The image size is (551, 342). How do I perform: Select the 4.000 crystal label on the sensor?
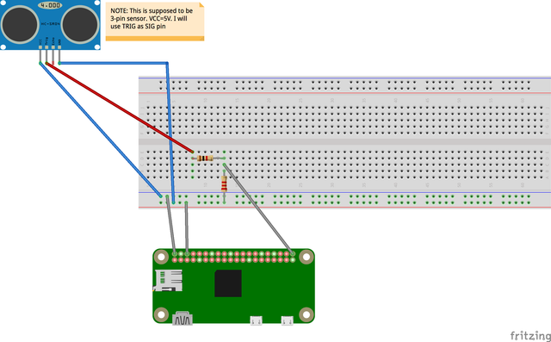click(x=50, y=6)
